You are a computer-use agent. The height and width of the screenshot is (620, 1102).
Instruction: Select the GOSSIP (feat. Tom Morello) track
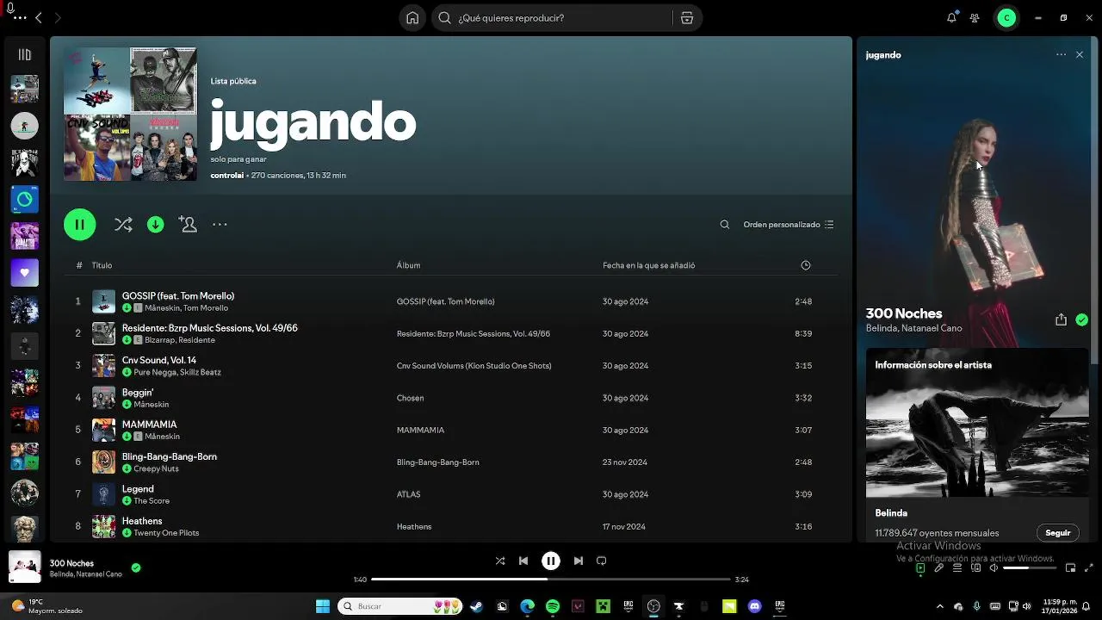pos(178,296)
